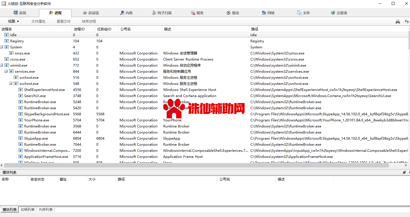Open the 钩子扫描 tab

pyautogui.click(x=162, y=13)
